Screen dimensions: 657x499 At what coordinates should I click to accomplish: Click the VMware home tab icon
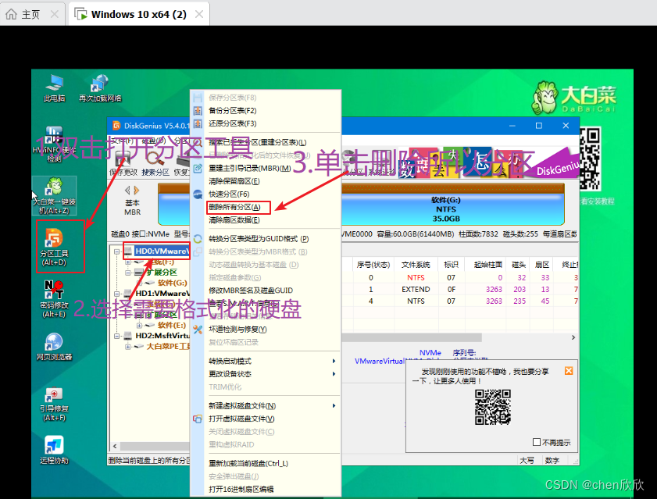click(11, 14)
